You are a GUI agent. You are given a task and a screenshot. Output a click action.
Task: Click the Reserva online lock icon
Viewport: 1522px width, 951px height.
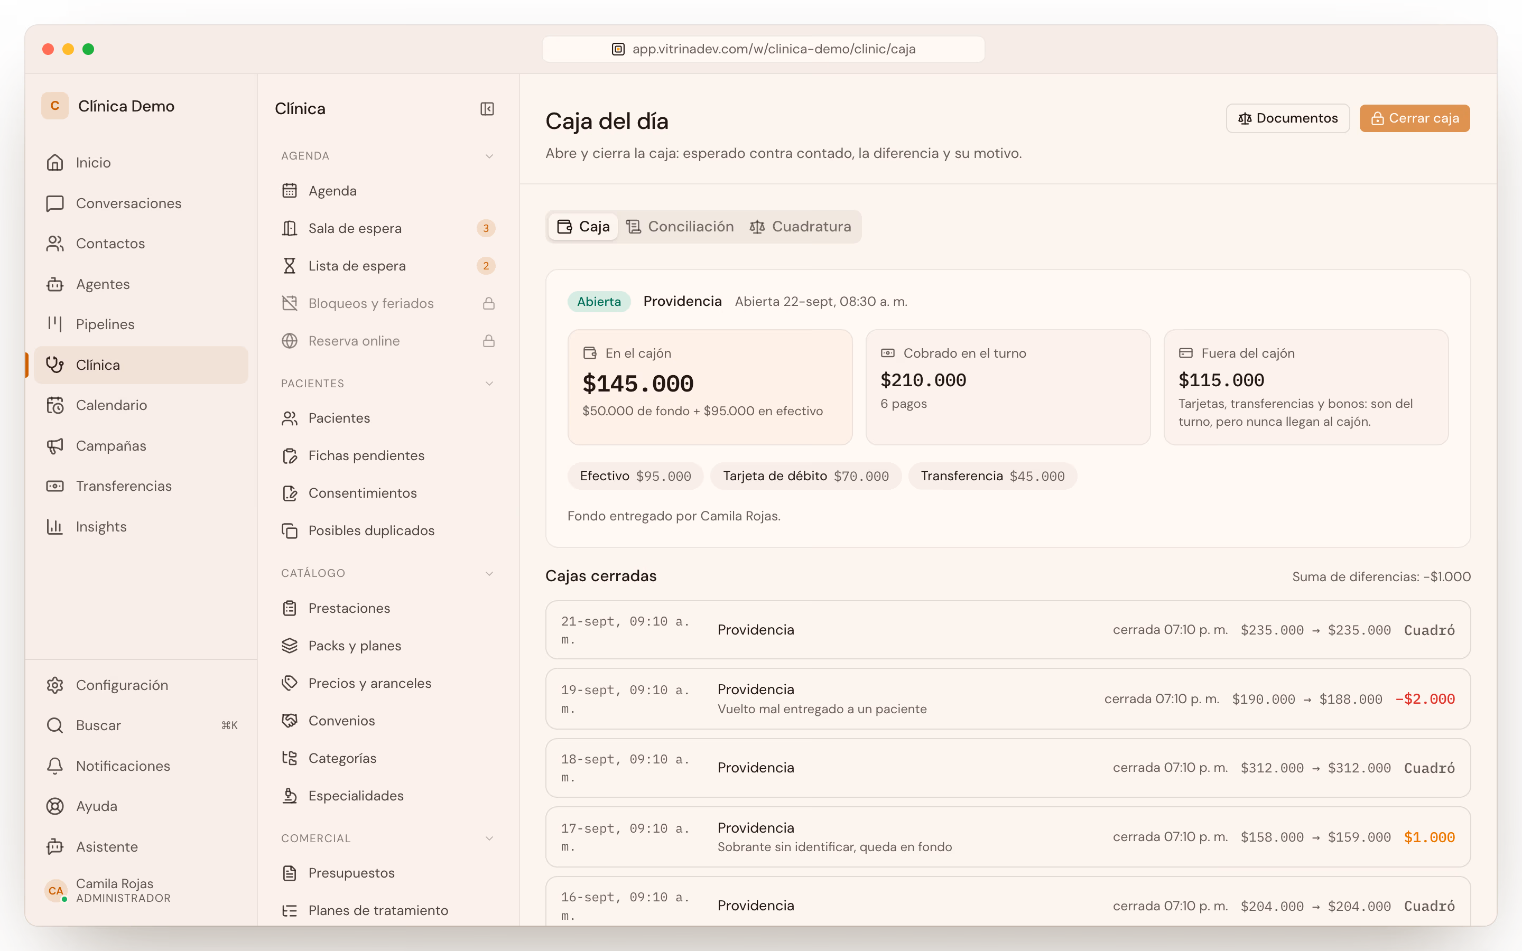click(x=489, y=341)
